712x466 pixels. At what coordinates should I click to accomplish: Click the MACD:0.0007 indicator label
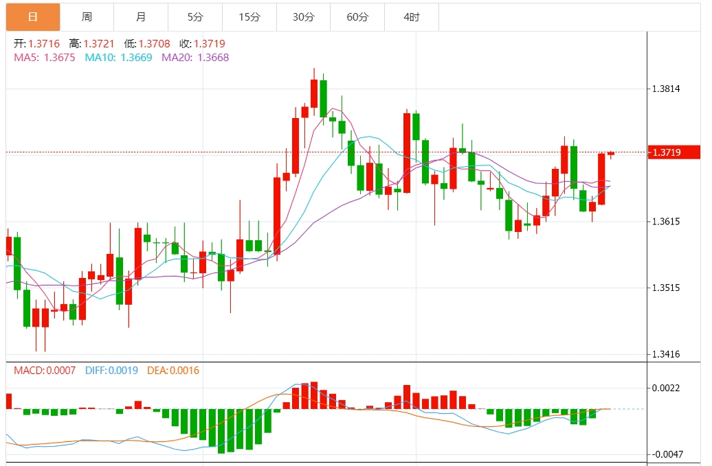tap(45, 371)
